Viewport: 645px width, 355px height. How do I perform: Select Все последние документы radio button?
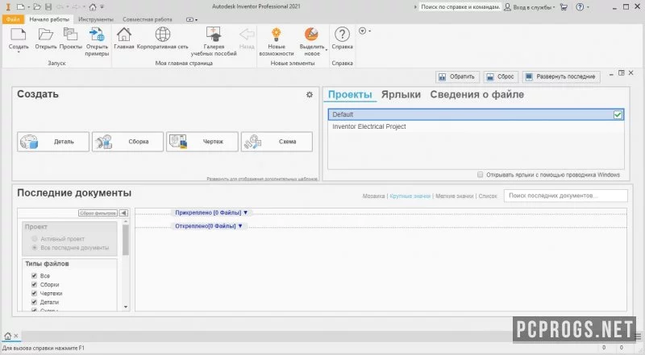click(x=35, y=248)
